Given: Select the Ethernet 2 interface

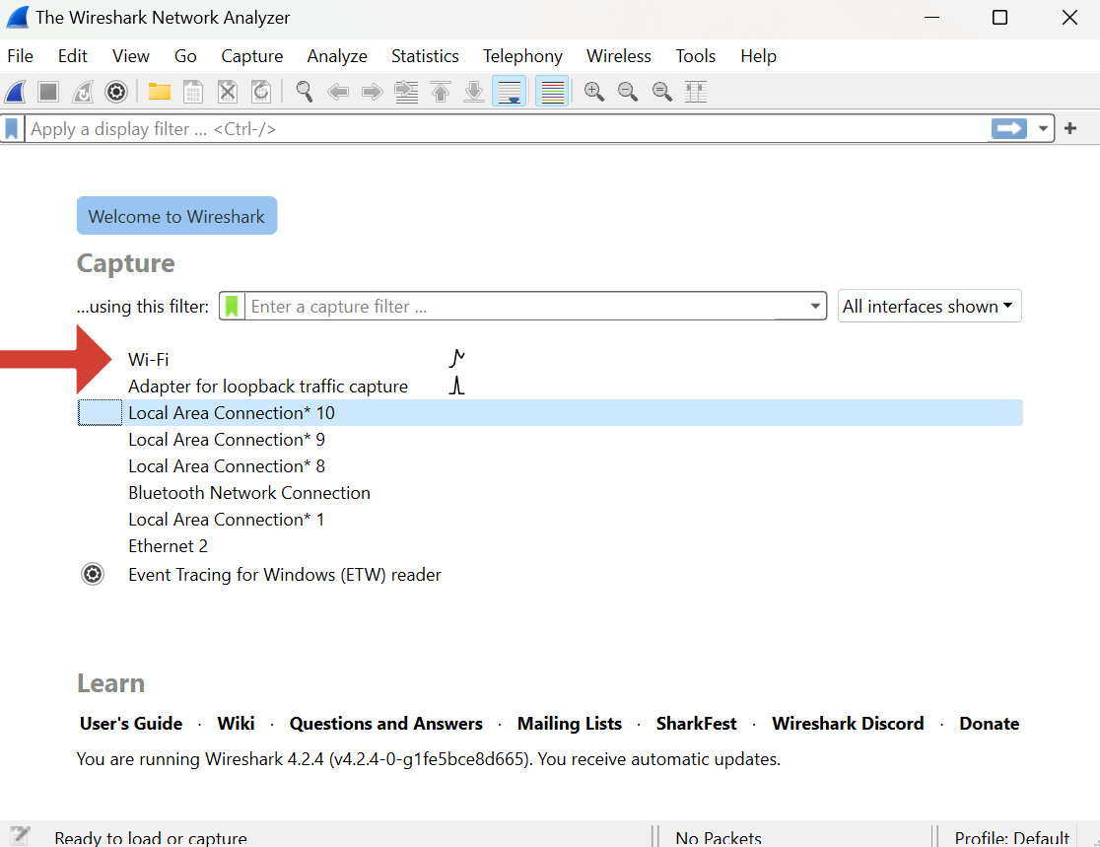Looking at the screenshot, I should (550, 546).
